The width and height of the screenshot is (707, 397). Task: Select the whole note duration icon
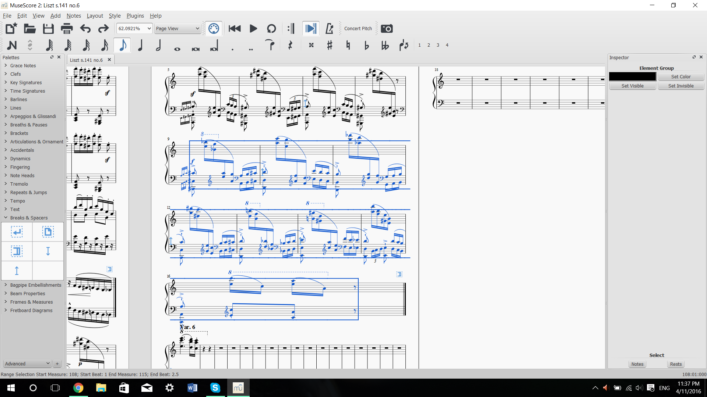[177, 45]
